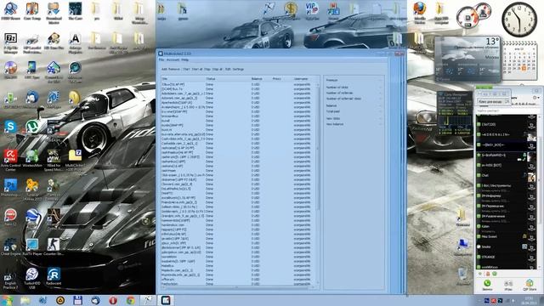Select the -=ADRENALIN=- contact in QIP
Viewport: 544px width, 306px height.
(x=507, y=134)
